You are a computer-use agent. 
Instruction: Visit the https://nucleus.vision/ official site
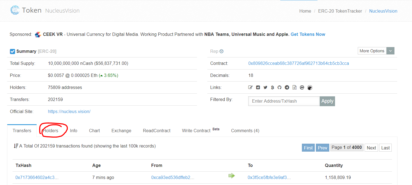(x=69, y=111)
